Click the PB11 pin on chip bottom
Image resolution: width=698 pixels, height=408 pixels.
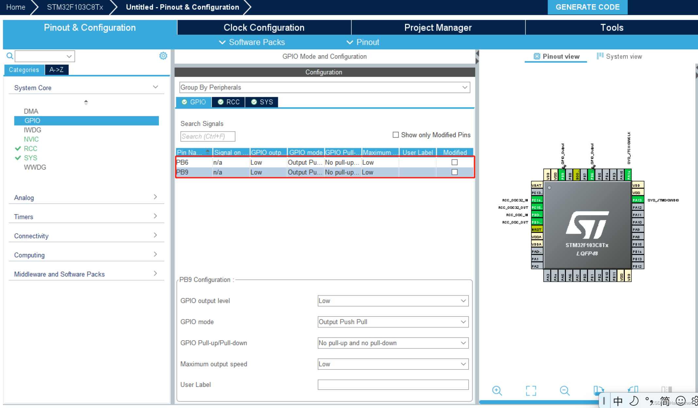614,276
